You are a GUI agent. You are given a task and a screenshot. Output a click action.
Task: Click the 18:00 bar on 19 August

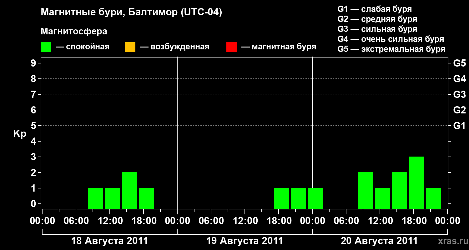281,198
